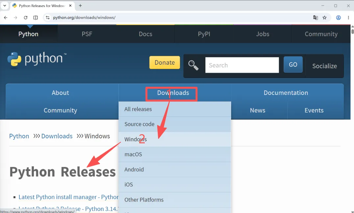Choose iOS from Downloads dropdown
The height and width of the screenshot is (213, 354).
point(175,185)
